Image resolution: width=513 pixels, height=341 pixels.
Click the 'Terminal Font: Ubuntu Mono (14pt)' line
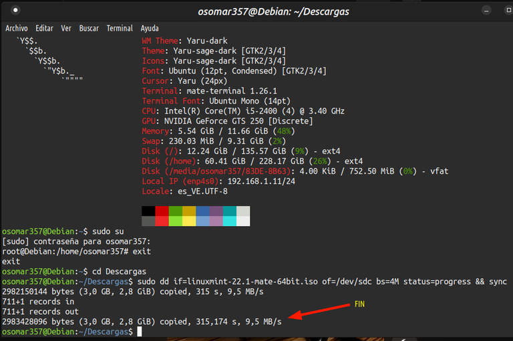tap(216, 101)
